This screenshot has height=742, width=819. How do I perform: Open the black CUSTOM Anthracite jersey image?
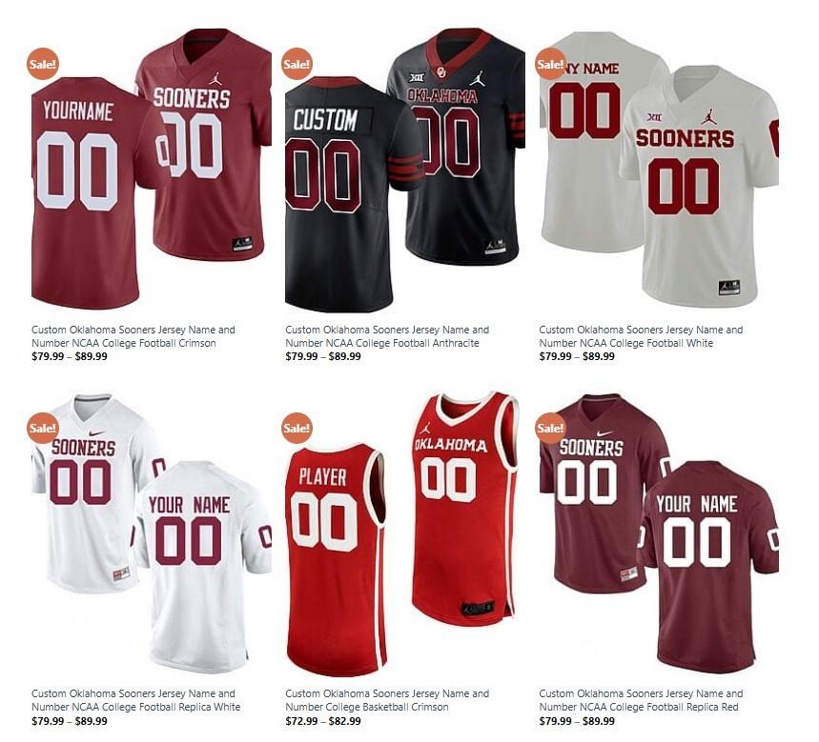[x=405, y=169]
